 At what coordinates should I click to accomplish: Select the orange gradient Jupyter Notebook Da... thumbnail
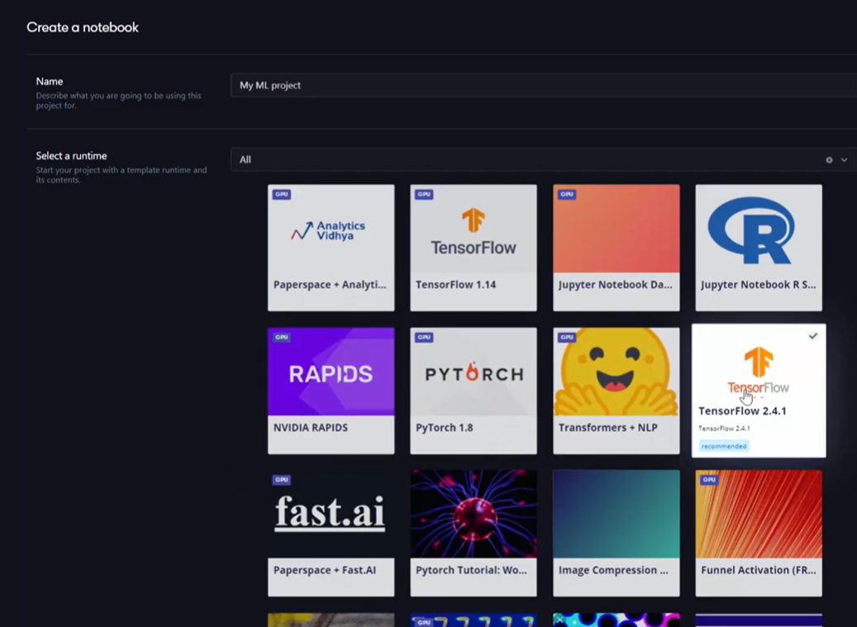(616, 228)
